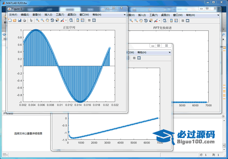The image size is (228, 159).
Task: Click Hide Plot Tools icon in third figure
Action: [x=134, y=58]
